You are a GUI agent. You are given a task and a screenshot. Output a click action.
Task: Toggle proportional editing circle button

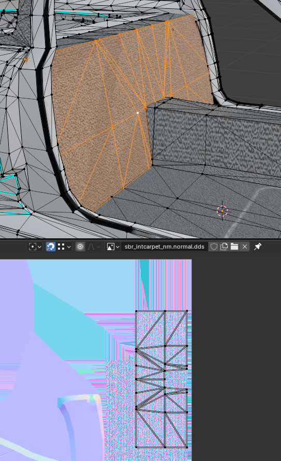click(80, 247)
